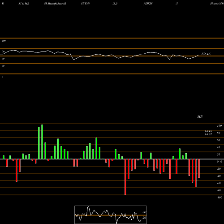Click the value 14.22 in MR panel
The height and width of the screenshot is (224, 224).
coord(208,134)
